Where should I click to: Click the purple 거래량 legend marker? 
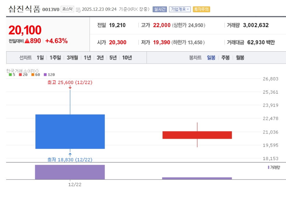click(268, 167)
